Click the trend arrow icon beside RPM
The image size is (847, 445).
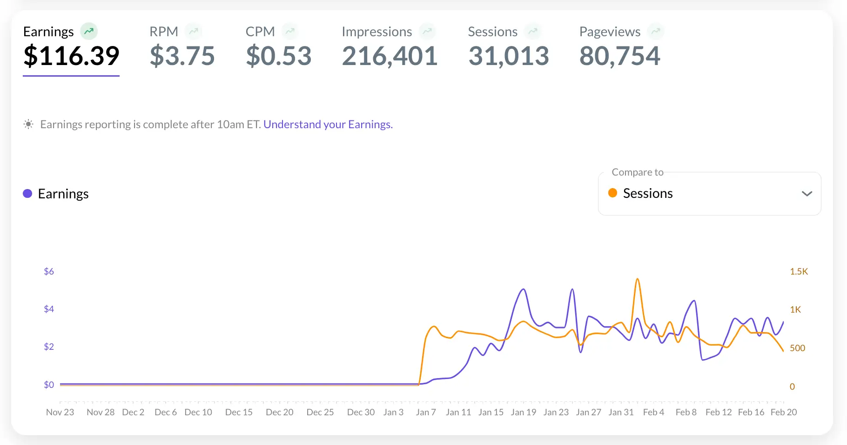pos(194,32)
